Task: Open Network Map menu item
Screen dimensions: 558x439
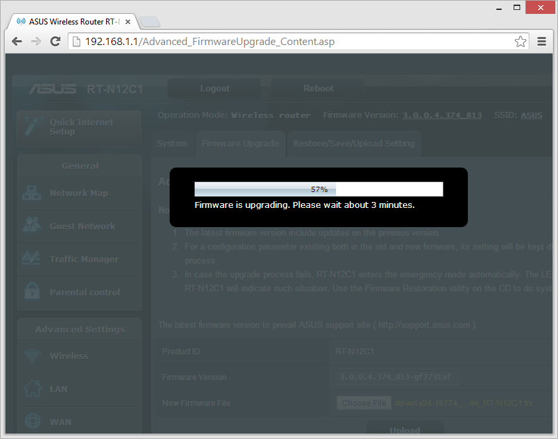Action: [80, 193]
